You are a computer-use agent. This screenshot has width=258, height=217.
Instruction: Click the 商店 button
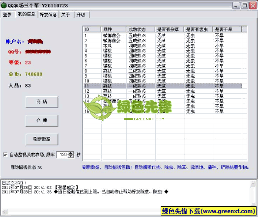pos(42,102)
